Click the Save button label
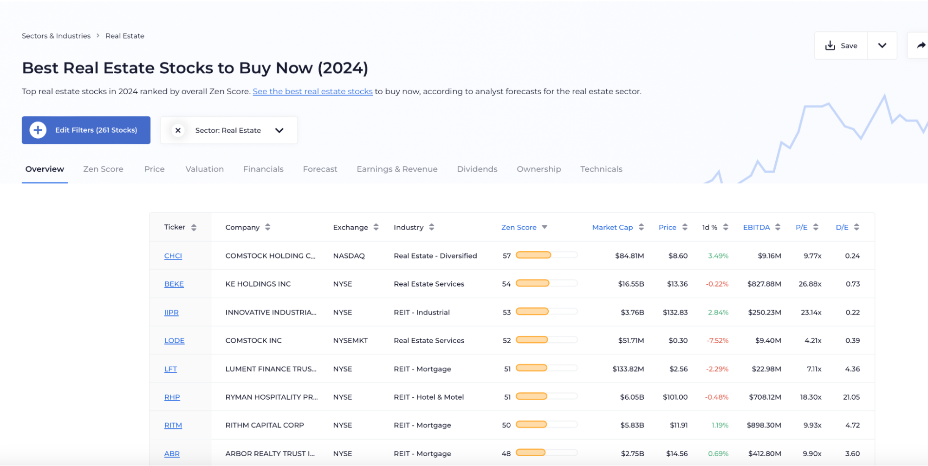Image resolution: width=928 pixels, height=466 pixels. [x=849, y=45]
